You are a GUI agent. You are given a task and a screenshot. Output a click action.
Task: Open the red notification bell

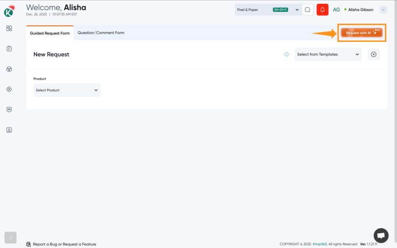322,9
